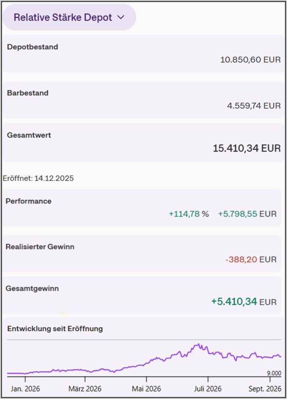Screen dimensions: 287x399
Task: Click the +5.410,34 EUR total gain
Action: click(x=244, y=302)
